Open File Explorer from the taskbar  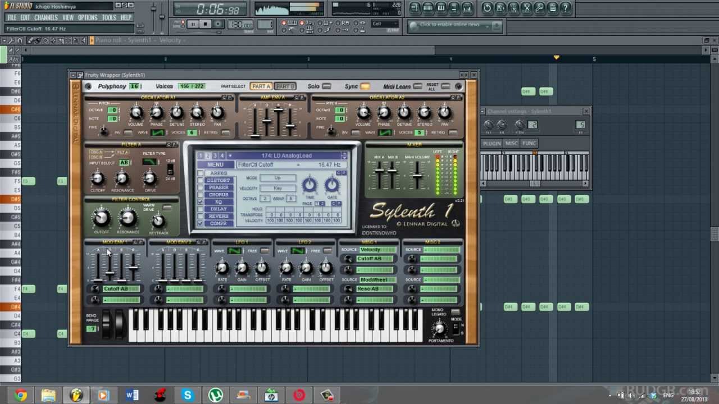[x=48, y=395]
